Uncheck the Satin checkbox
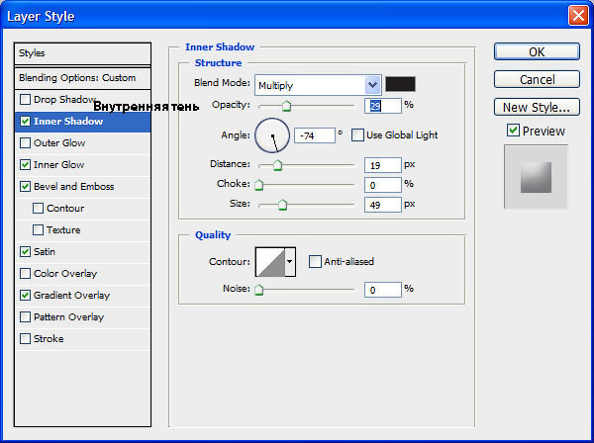594x443 pixels. (x=25, y=251)
